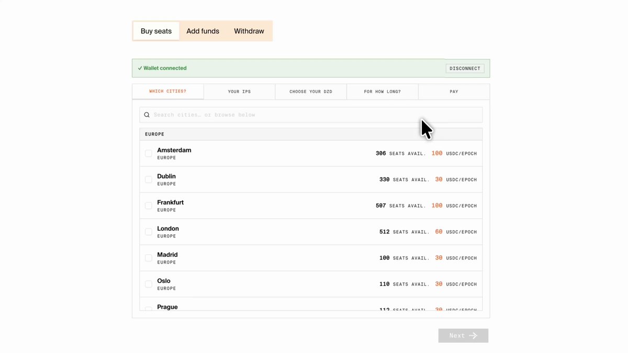Click the Disconnect wallet button
628x353 pixels.
465,69
